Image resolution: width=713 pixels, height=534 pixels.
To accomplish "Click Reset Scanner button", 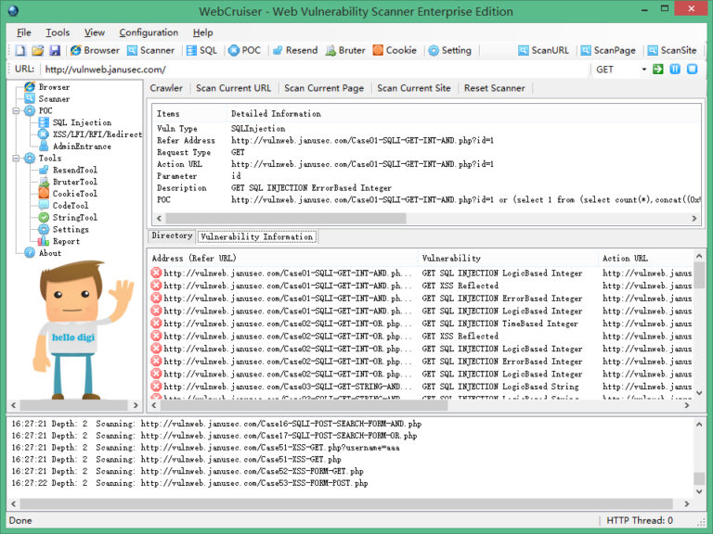I will pos(494,88).
